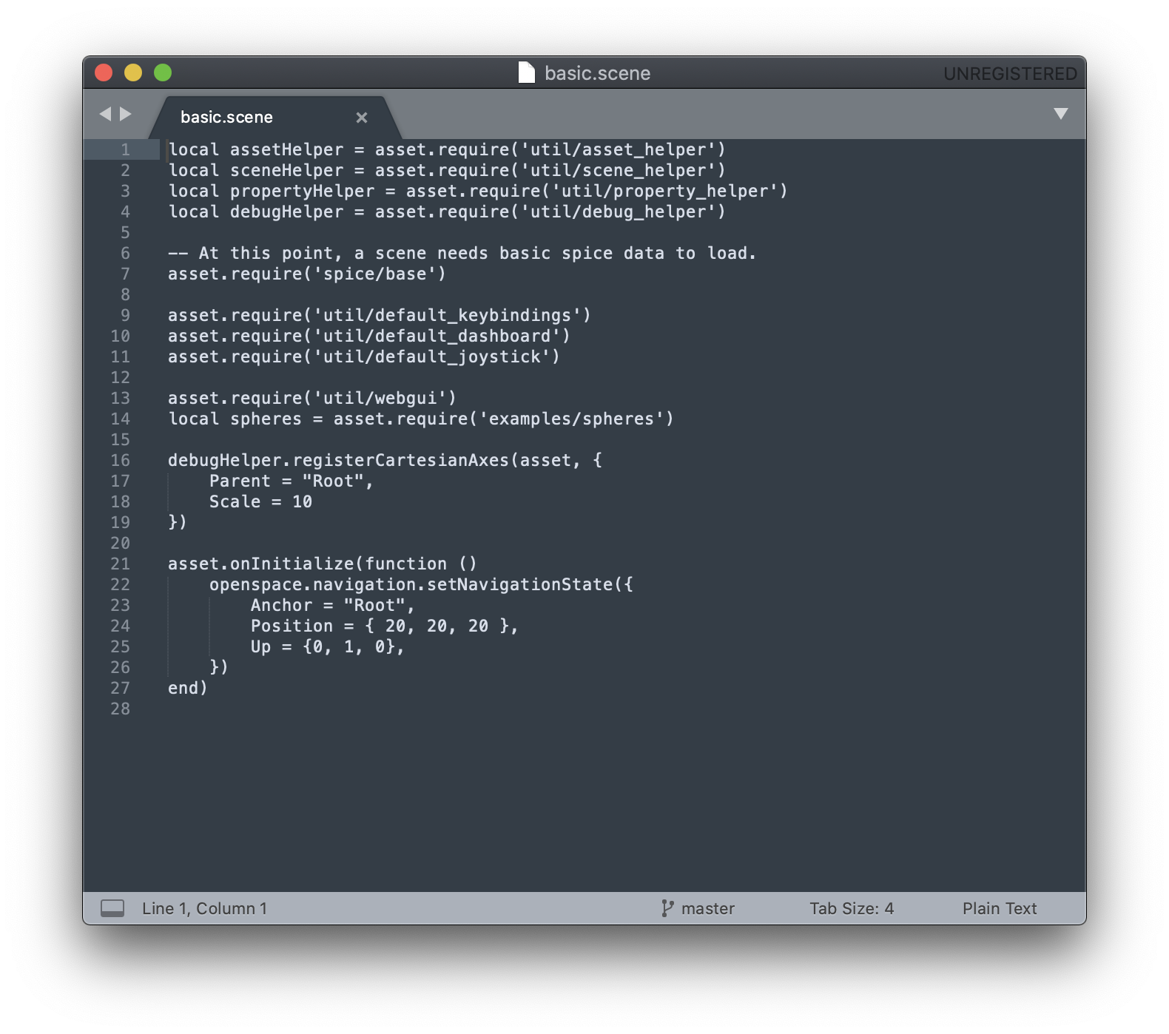The width and height of the screenshot is (1169, 1034).
Task: Click the git branch icon in status bar
Action: click(x=667, y=908)
